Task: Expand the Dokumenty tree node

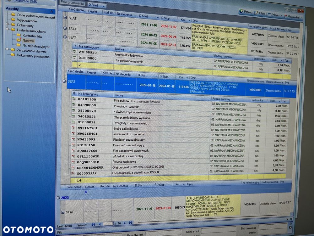Action: [8, 24]
